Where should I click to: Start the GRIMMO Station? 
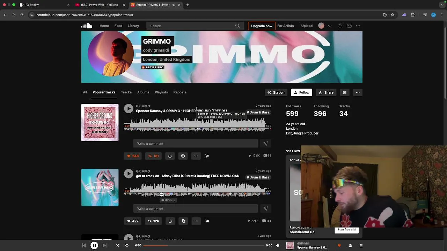(x=276, y=92)
